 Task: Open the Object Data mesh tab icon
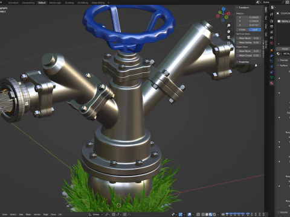pyautogui.click(x=272, y=77)
